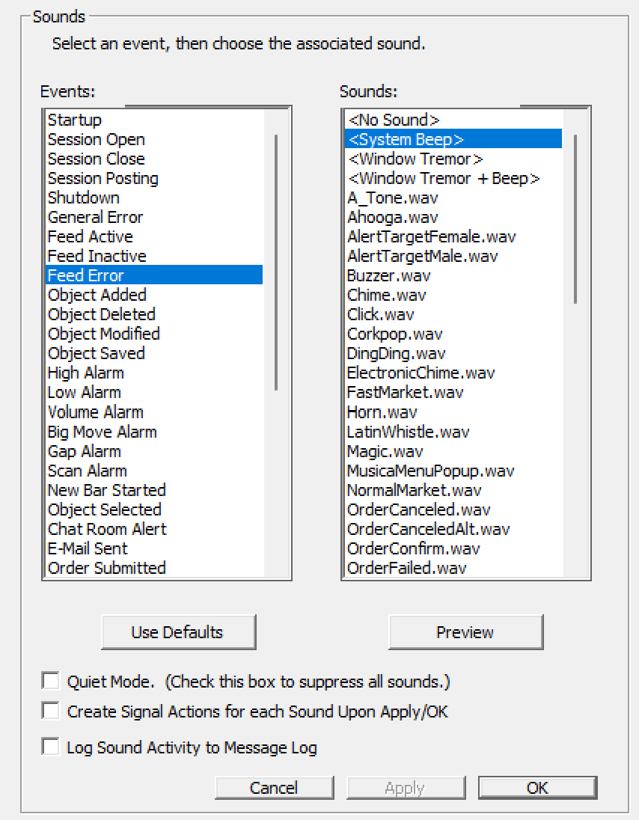Image resolution: width=639 pixels, height=820 pixels.
Task: Toggle Log Sound Activity to Message Log
Action: click(x=51, y=746)
